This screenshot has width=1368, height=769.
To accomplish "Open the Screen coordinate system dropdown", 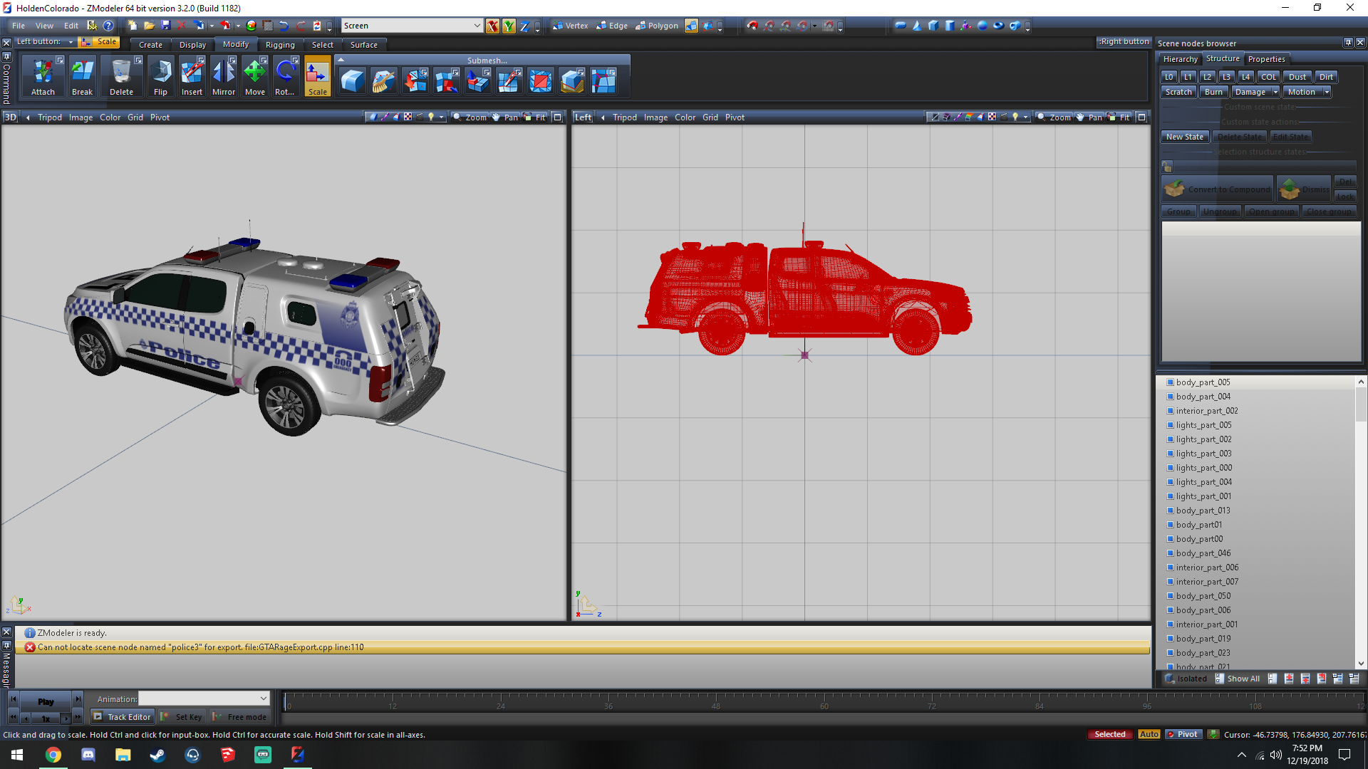I will tap(477, 26).
